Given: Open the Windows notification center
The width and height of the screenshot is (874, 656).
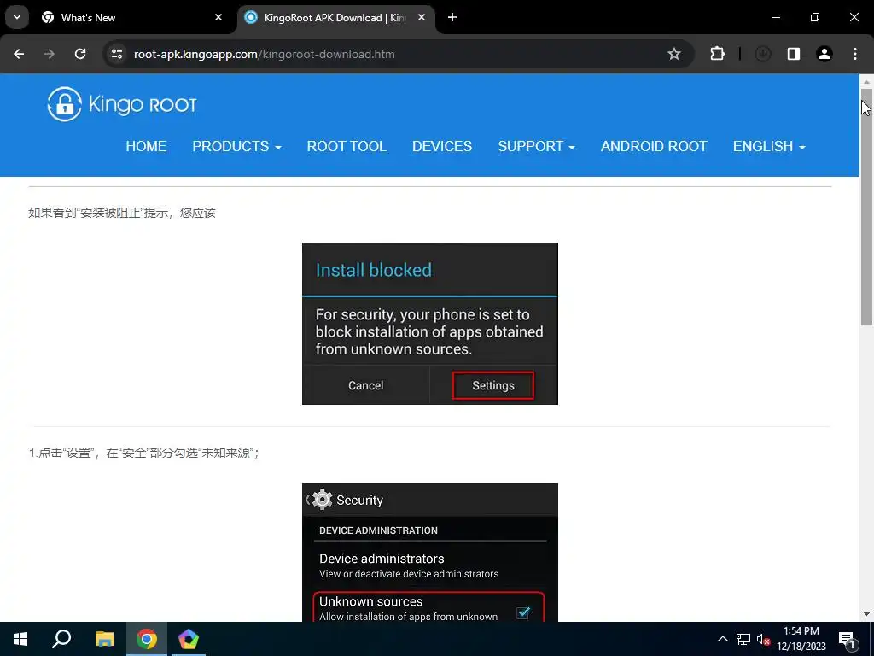Looking at the screenshot, I should pyautogui.click(x=848, y=639).
